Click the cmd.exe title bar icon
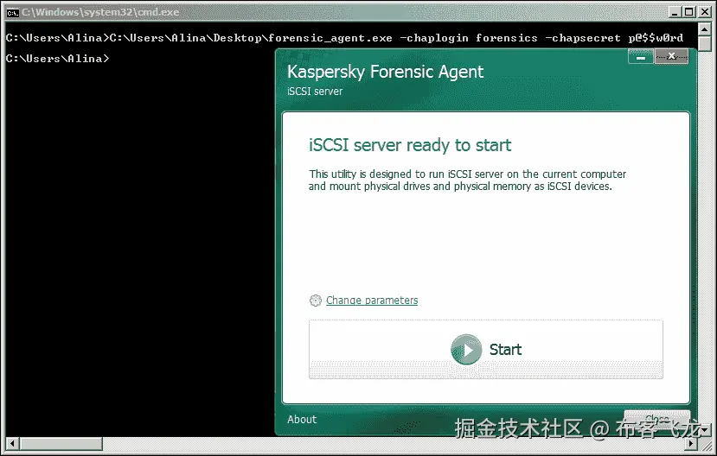The height and width of the screenshot is (456, 717). [12, 12]
